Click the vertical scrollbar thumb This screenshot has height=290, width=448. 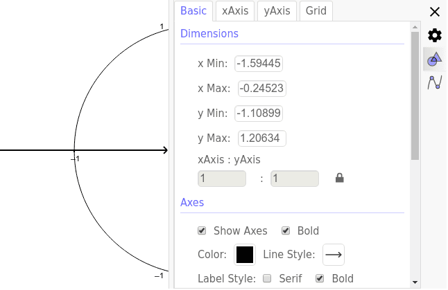click(415, 96)
